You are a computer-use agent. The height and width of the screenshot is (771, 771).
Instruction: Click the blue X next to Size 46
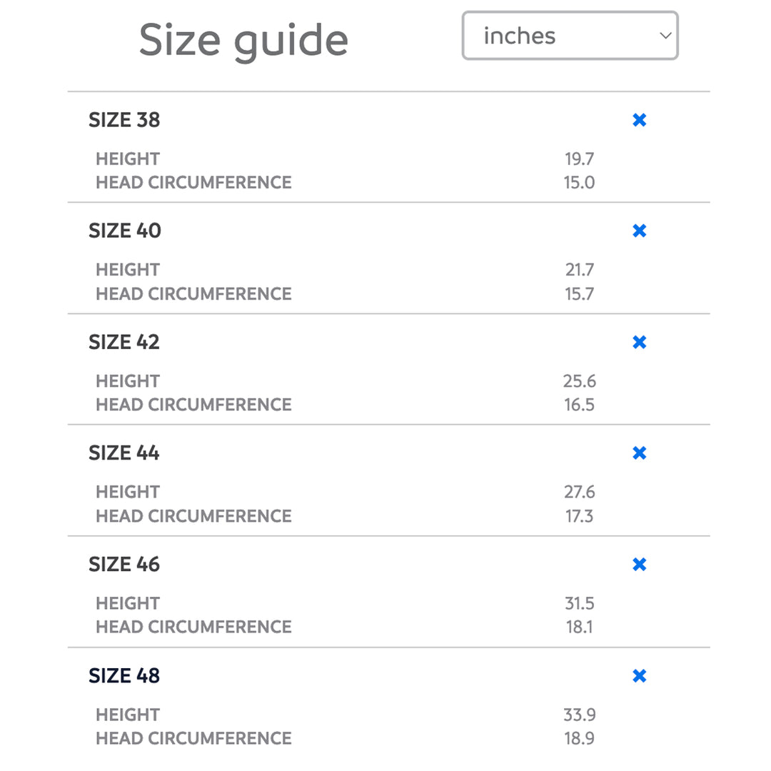click(x=640, y=565)
